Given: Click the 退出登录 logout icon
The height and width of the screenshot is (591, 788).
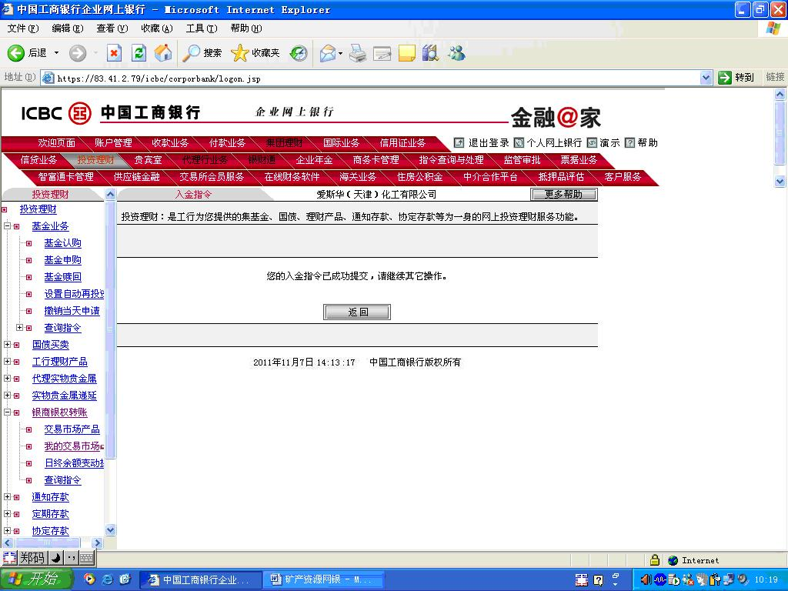Looking at the screenshot, I should [x=459, y=143].
